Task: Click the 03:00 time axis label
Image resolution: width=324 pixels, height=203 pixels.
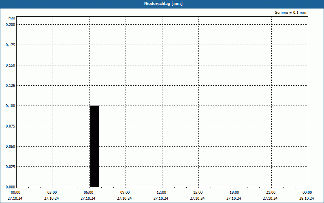Action: (x=52, y=192)
